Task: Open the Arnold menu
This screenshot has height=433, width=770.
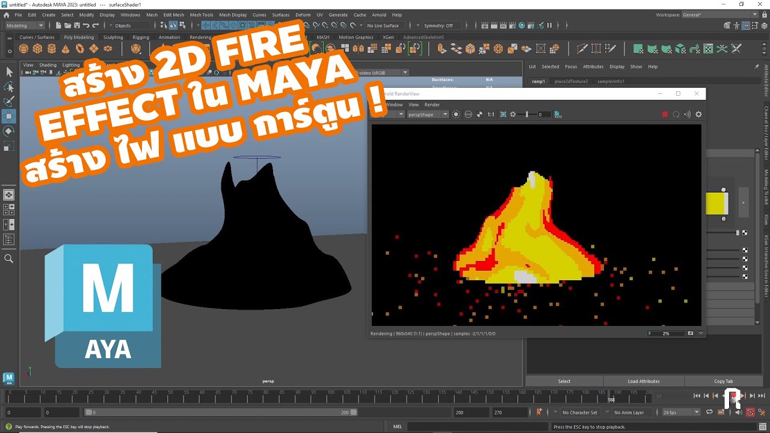Action: point(379,14)
